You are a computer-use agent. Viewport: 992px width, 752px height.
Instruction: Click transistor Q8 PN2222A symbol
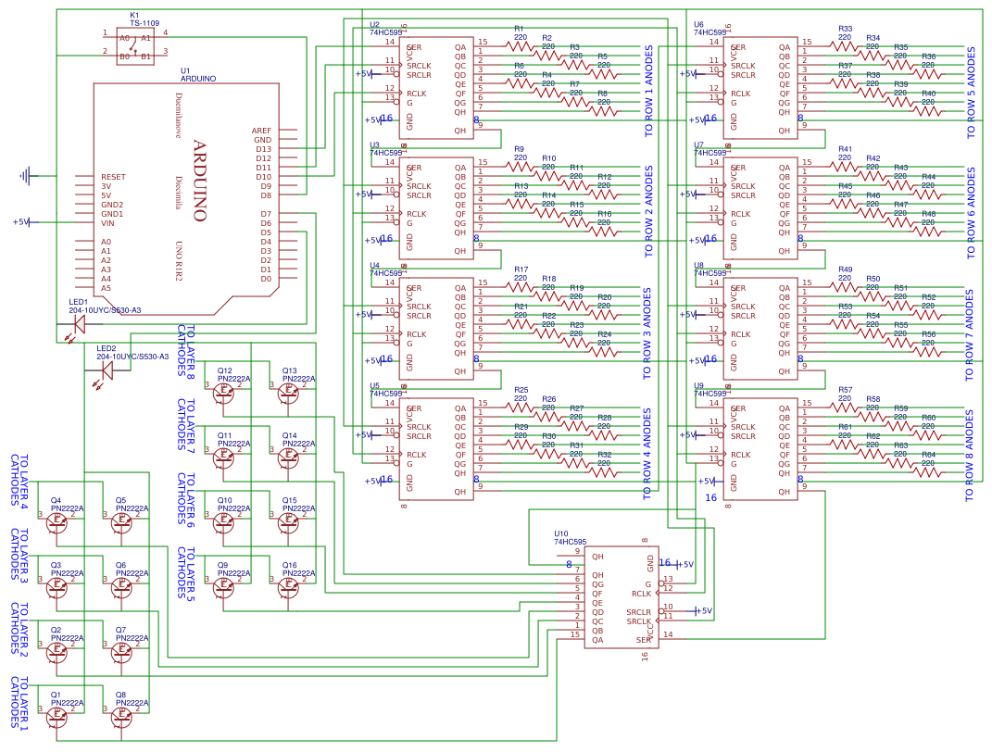coord(121,716)
